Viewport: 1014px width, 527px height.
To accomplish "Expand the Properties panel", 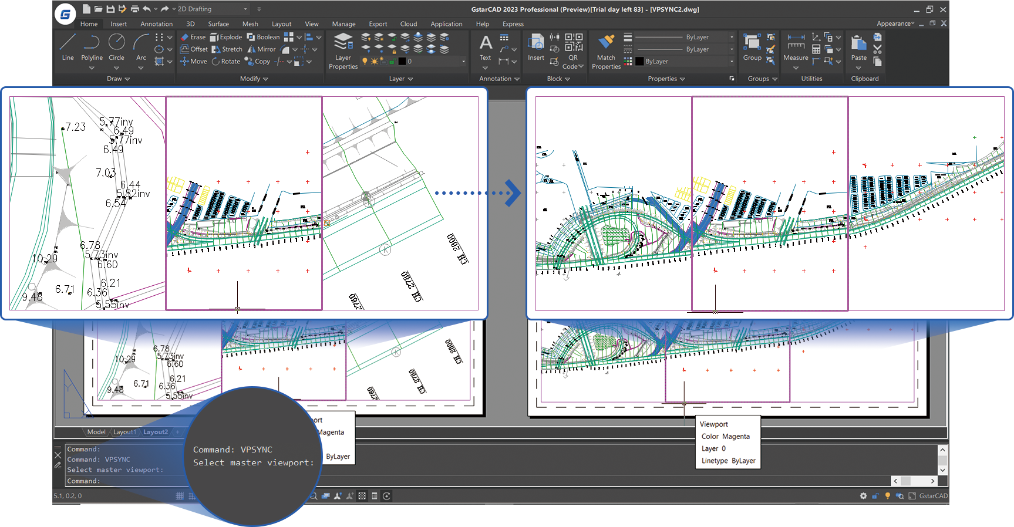I will click(x=666, y=79).
